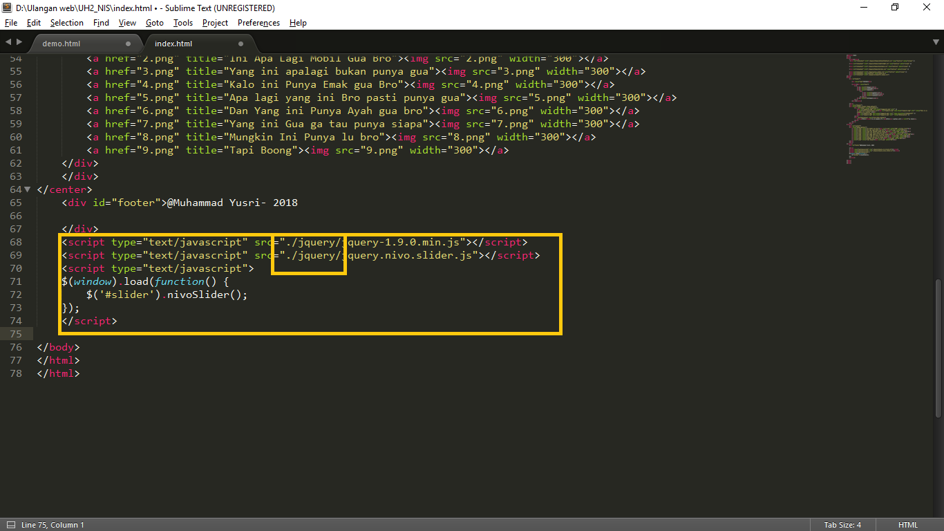Viewport: 944px width, 531px height.
Task: Change syntax via HTML status label
Action: [x=908, y=525]
